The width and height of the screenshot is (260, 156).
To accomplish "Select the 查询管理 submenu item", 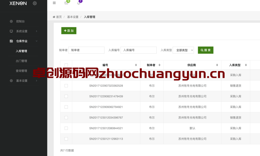I will coord(21,71).
